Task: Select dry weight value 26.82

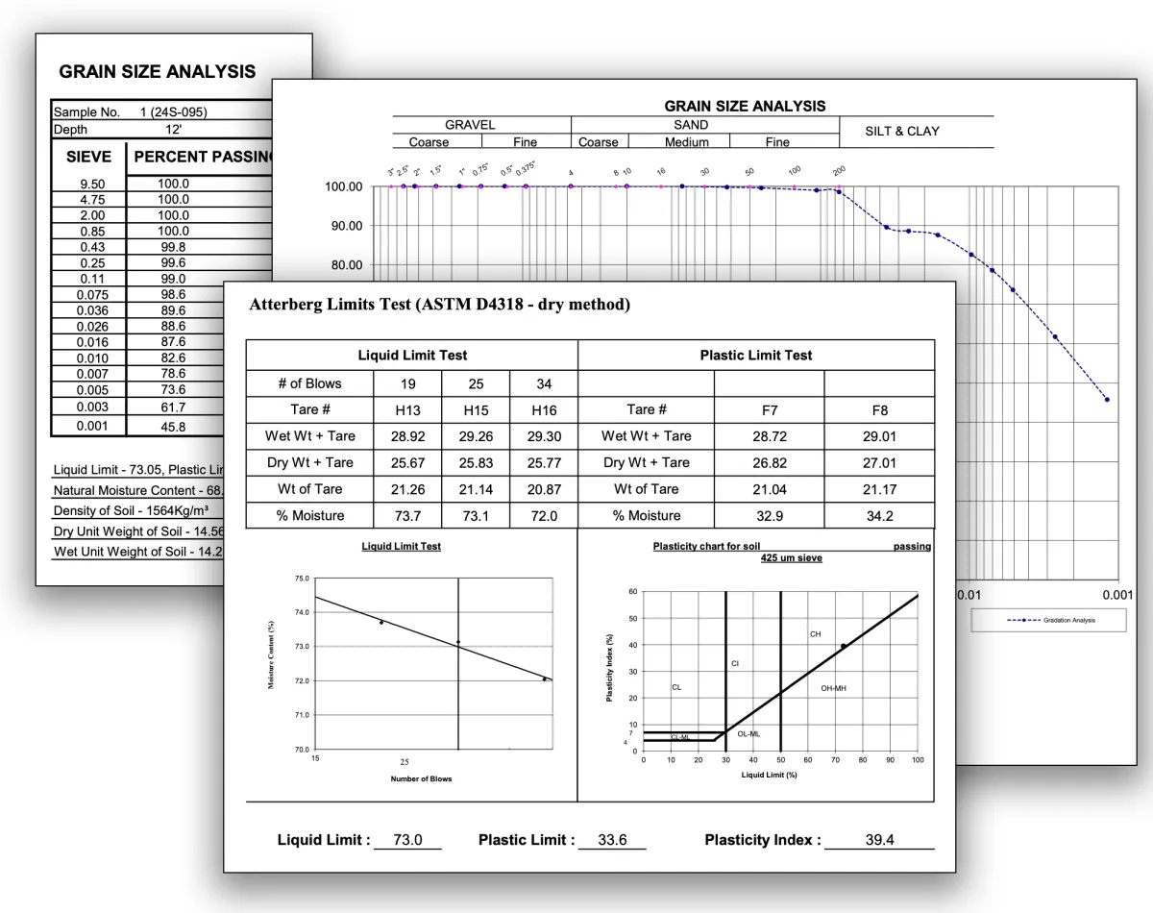Action: pyautogui.click(x=769, y=463)
